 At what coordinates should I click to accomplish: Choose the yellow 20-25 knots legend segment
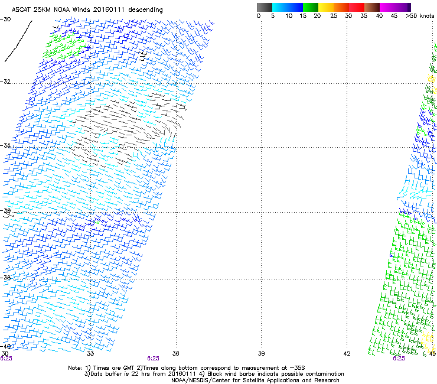pyautogui.click(x=326, y=7)
